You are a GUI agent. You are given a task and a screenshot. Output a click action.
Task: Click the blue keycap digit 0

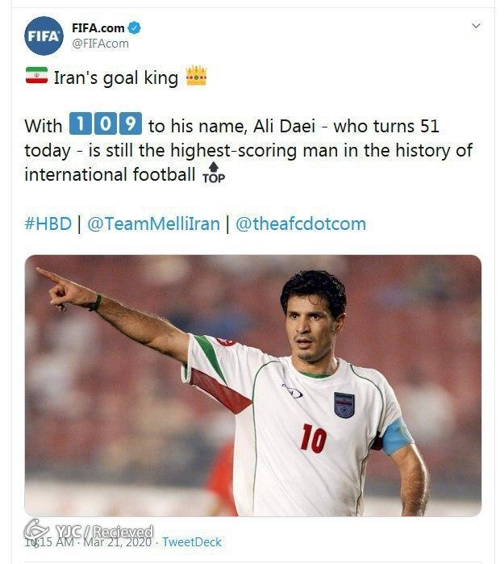pos(106,125)
